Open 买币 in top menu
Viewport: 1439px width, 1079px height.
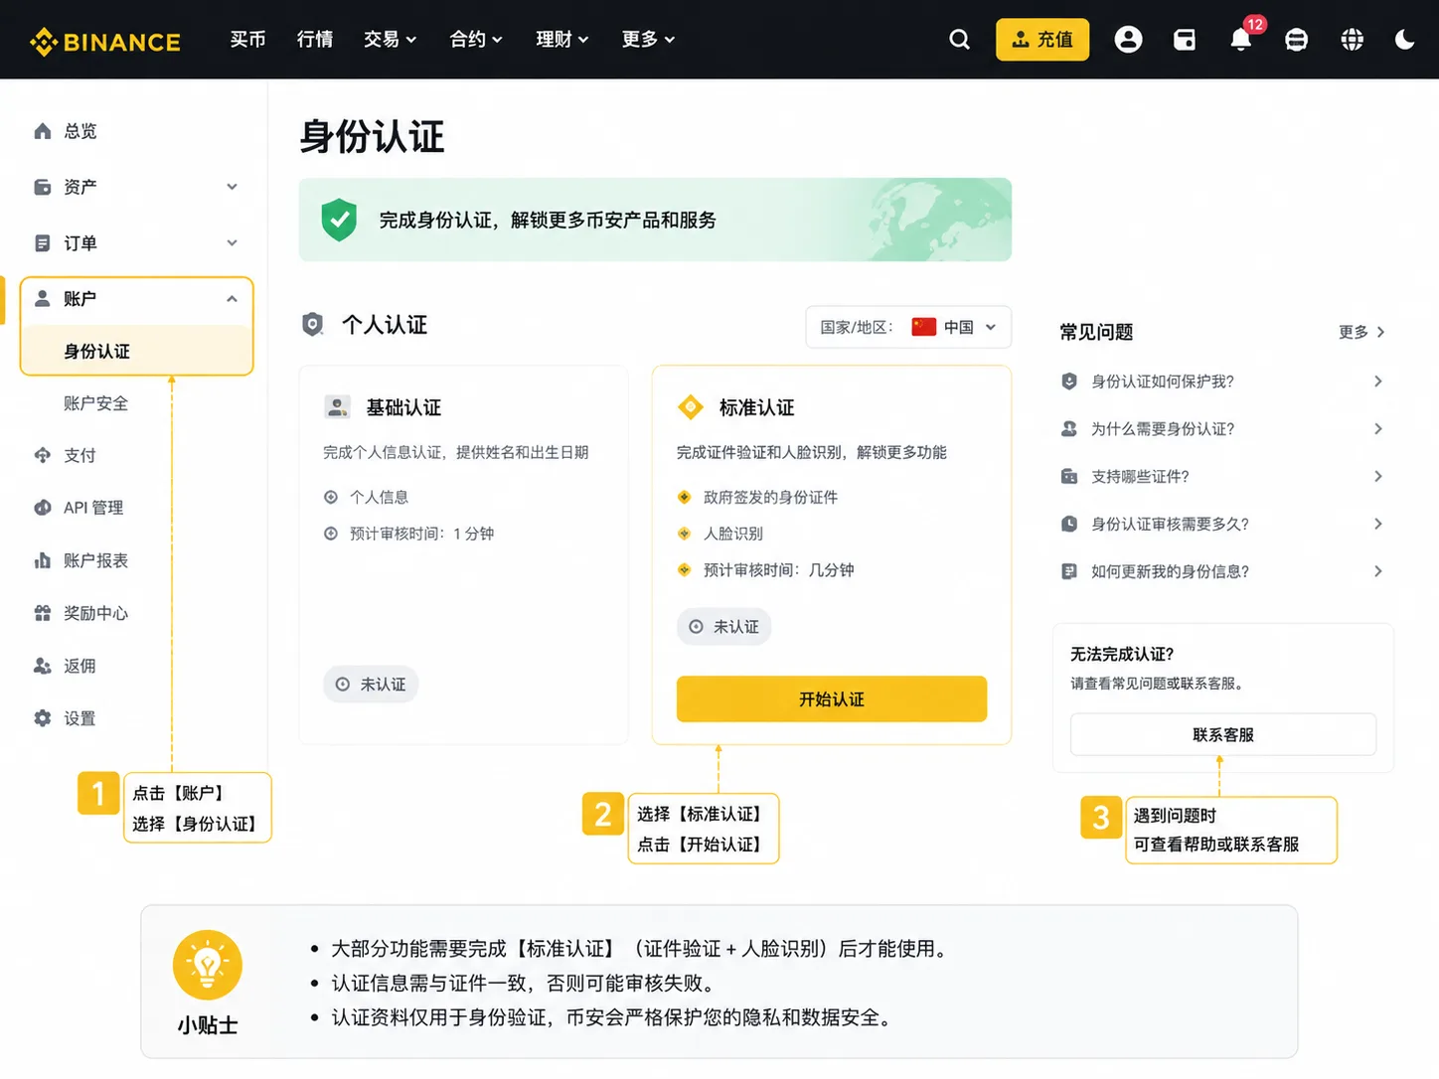[247, 40]
